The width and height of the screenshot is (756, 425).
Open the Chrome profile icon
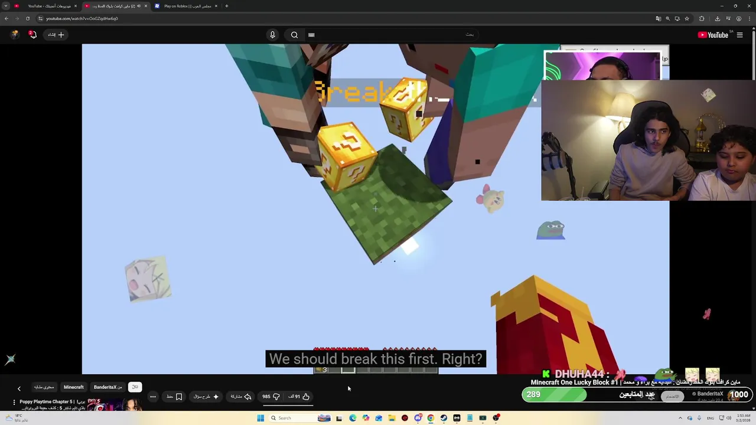(739, 18)
